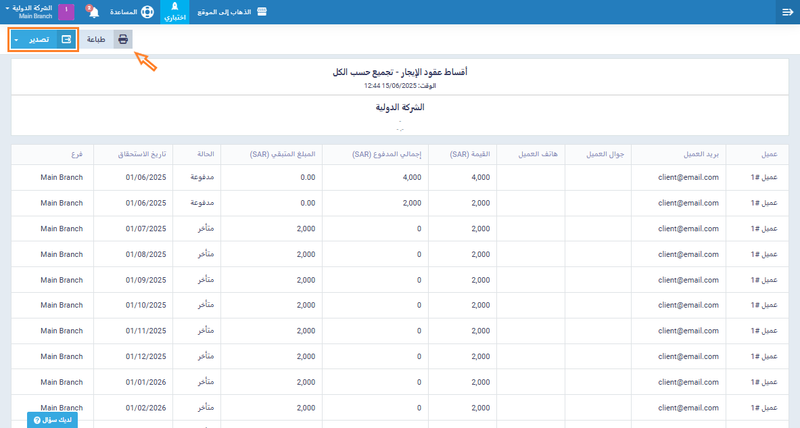Click the first row's client@email.com
The width and height of the screenshot is (800, 428).
click(688, 177)
